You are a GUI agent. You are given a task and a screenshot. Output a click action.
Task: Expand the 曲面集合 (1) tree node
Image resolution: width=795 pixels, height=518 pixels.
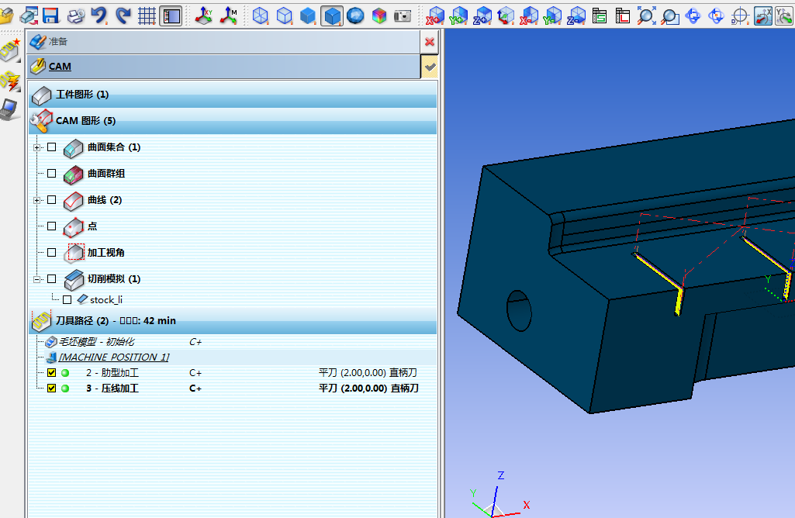click(x=36, y=147)
